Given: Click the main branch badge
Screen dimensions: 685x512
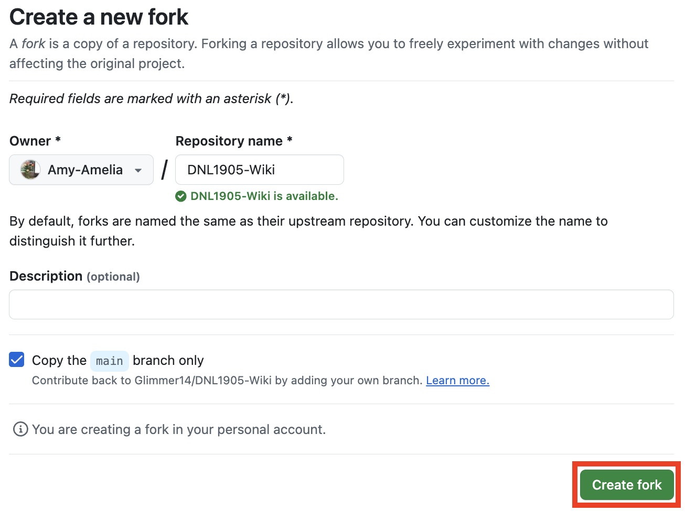Looking at the screenshot, I should tap(109, 360).
